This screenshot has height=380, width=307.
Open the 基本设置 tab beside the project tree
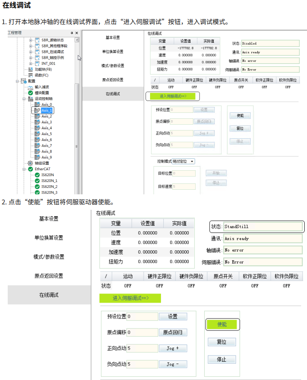113,38
